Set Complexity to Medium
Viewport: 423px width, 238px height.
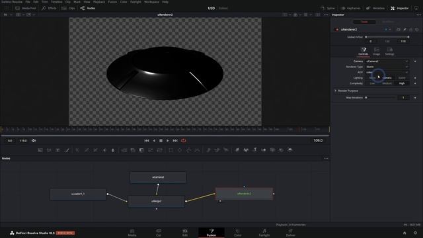387,83
